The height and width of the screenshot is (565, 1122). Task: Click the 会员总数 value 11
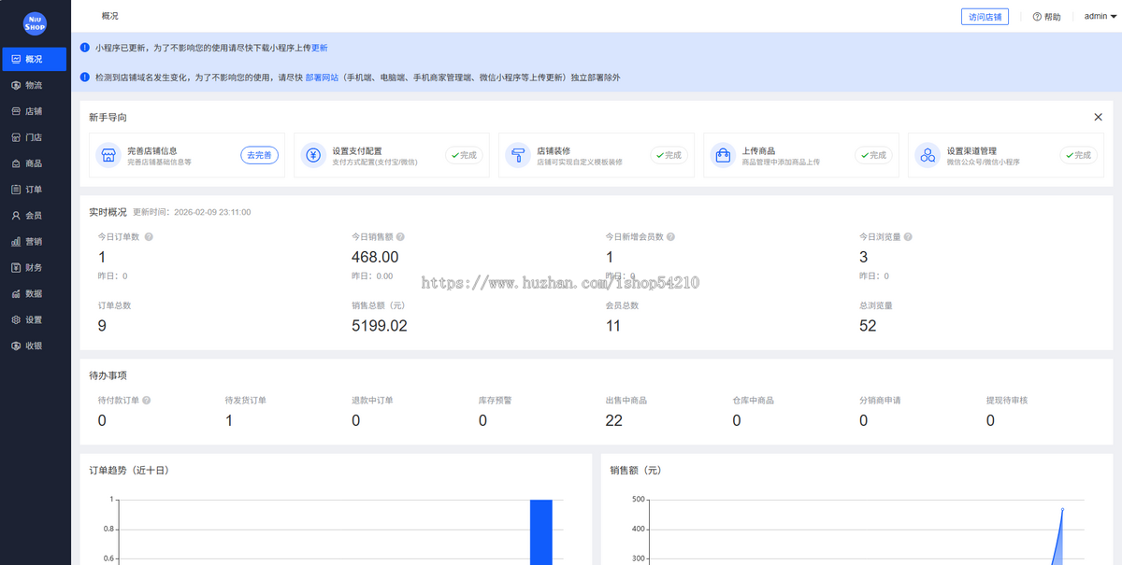pyautogui.click(x=613, y=326)
